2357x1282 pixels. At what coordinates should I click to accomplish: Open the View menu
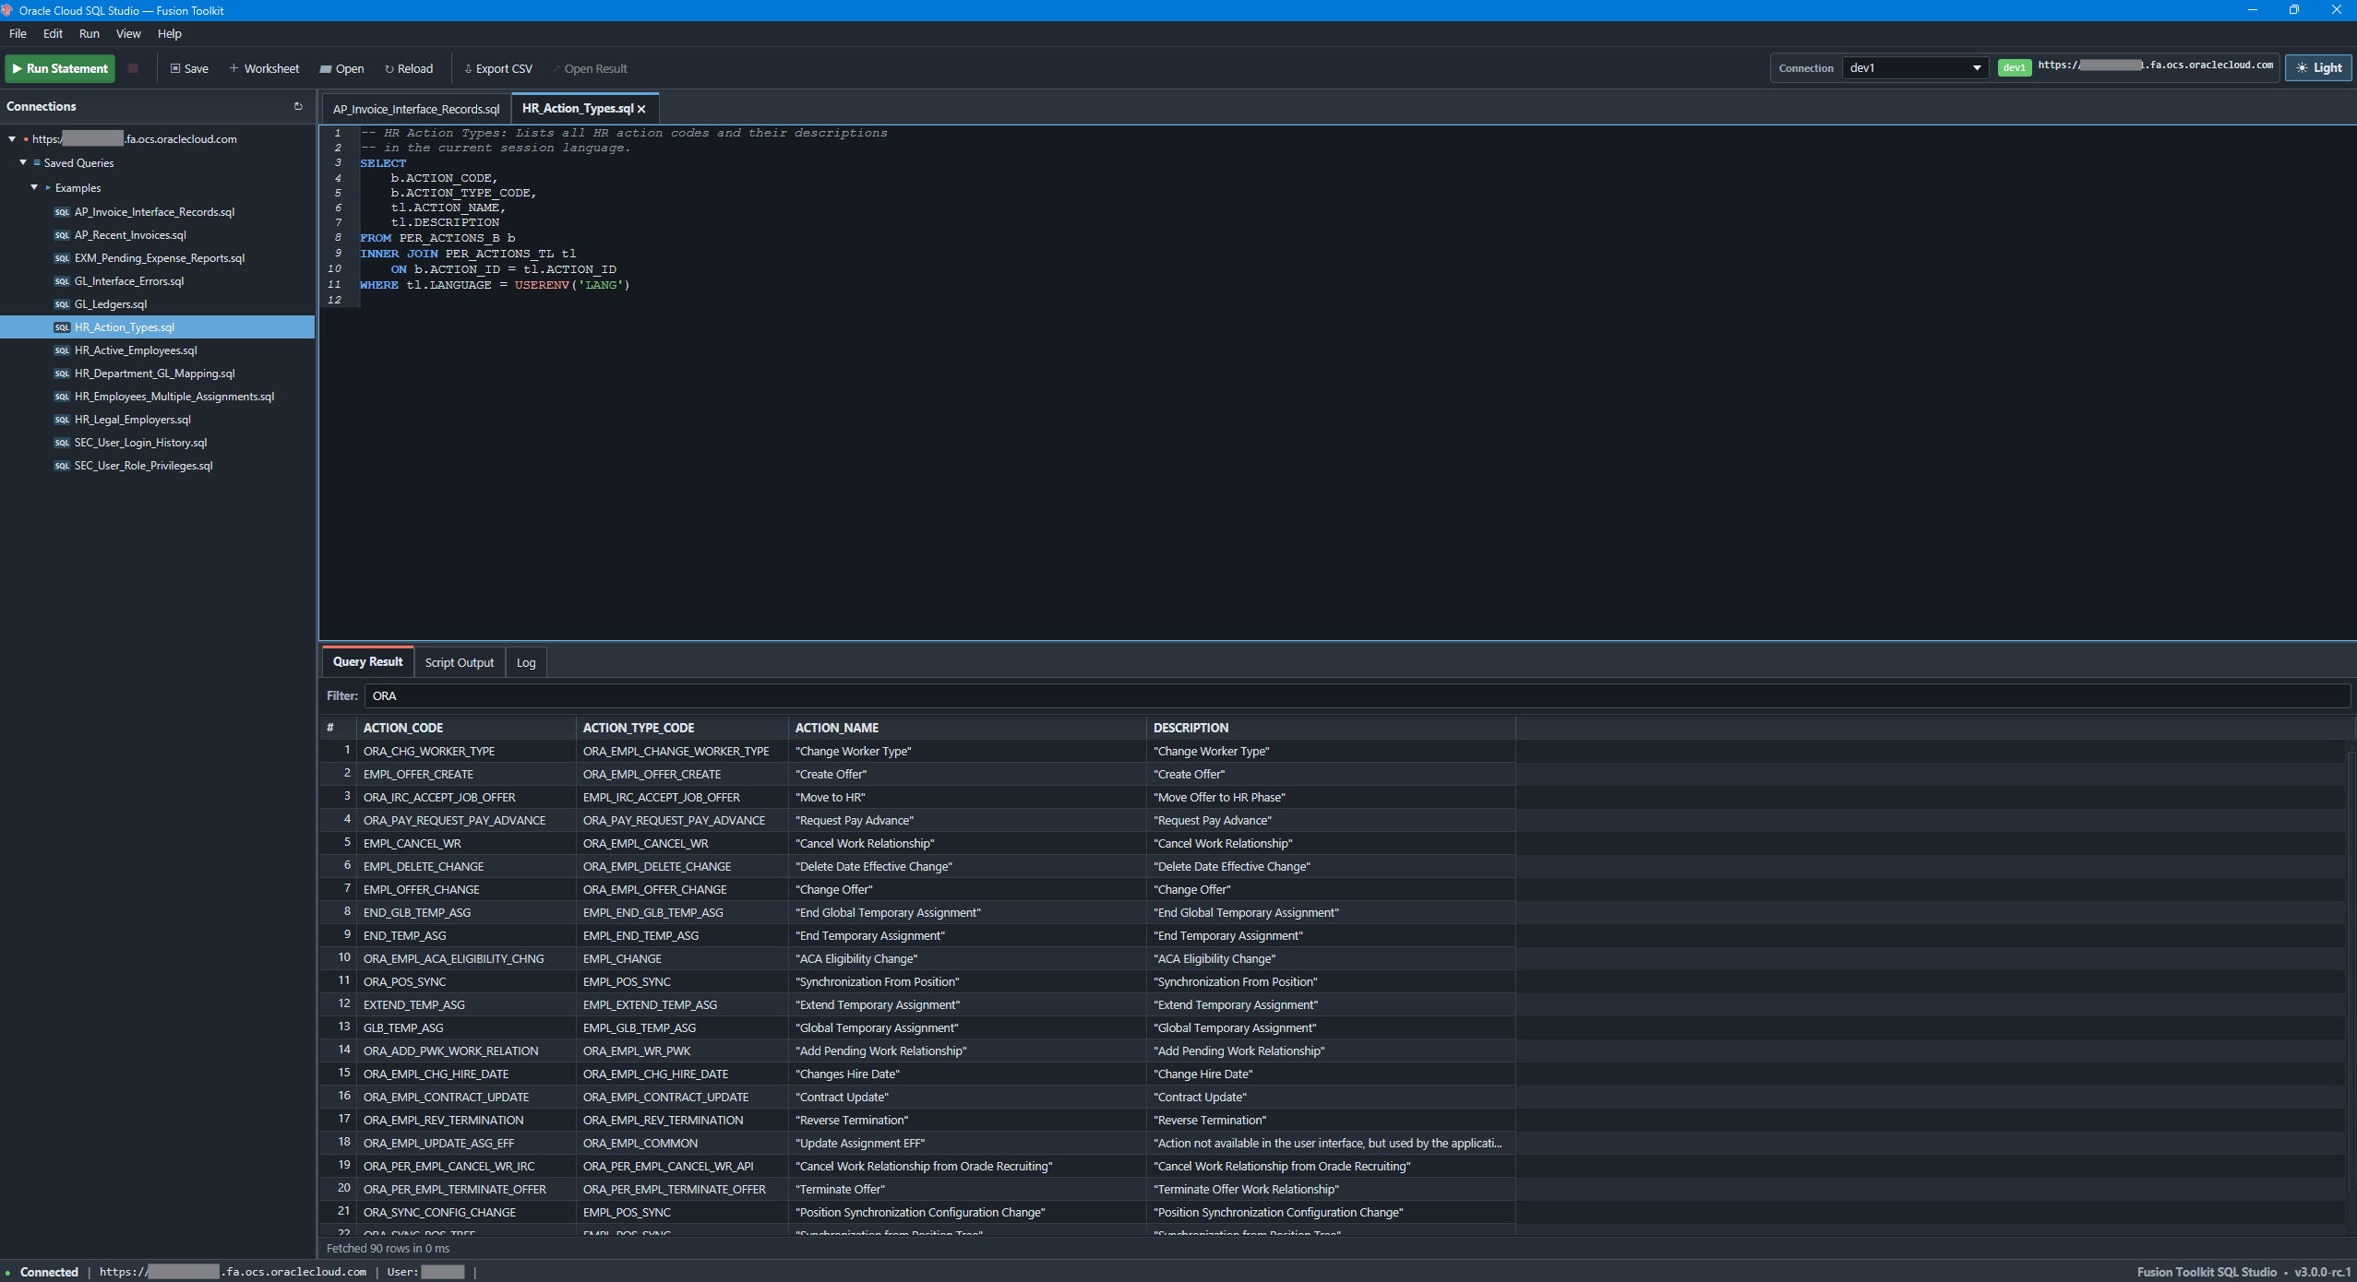128,33
